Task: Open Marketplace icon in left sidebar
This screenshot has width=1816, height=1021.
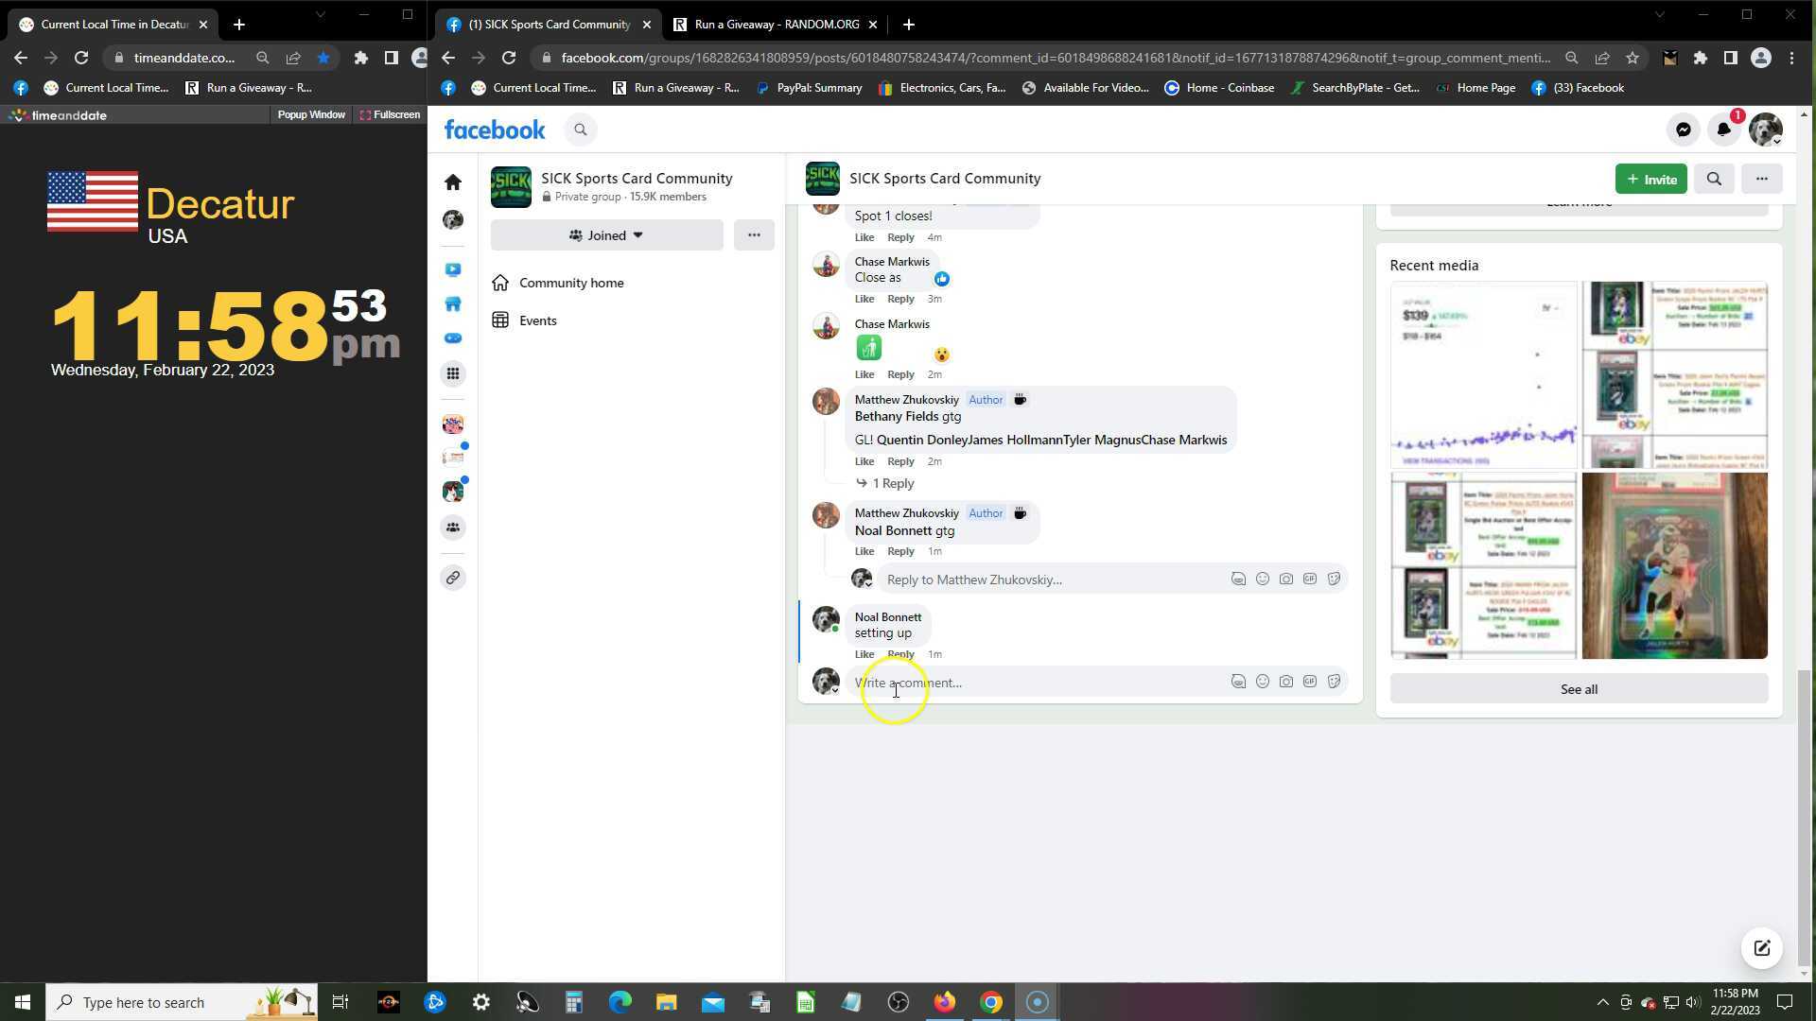Action: (453, 303)
